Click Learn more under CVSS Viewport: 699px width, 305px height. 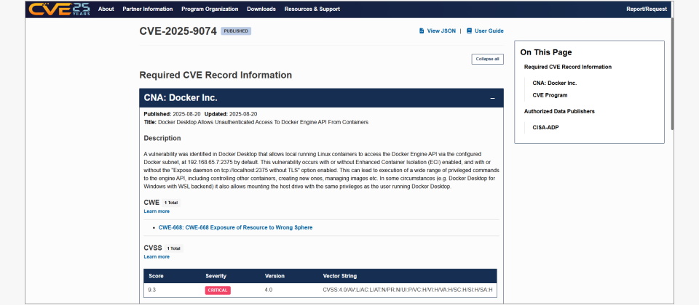[x=157, y=256]
